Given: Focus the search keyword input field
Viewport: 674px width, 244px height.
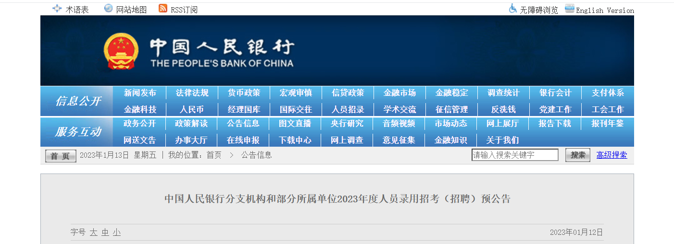Looking at the screenshot, I should point(515,155).
